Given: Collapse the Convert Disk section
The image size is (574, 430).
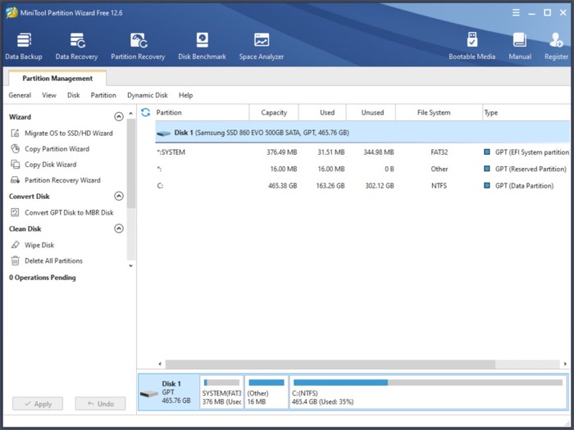Looking at the screenshot, I should click(x=119, y=196).
